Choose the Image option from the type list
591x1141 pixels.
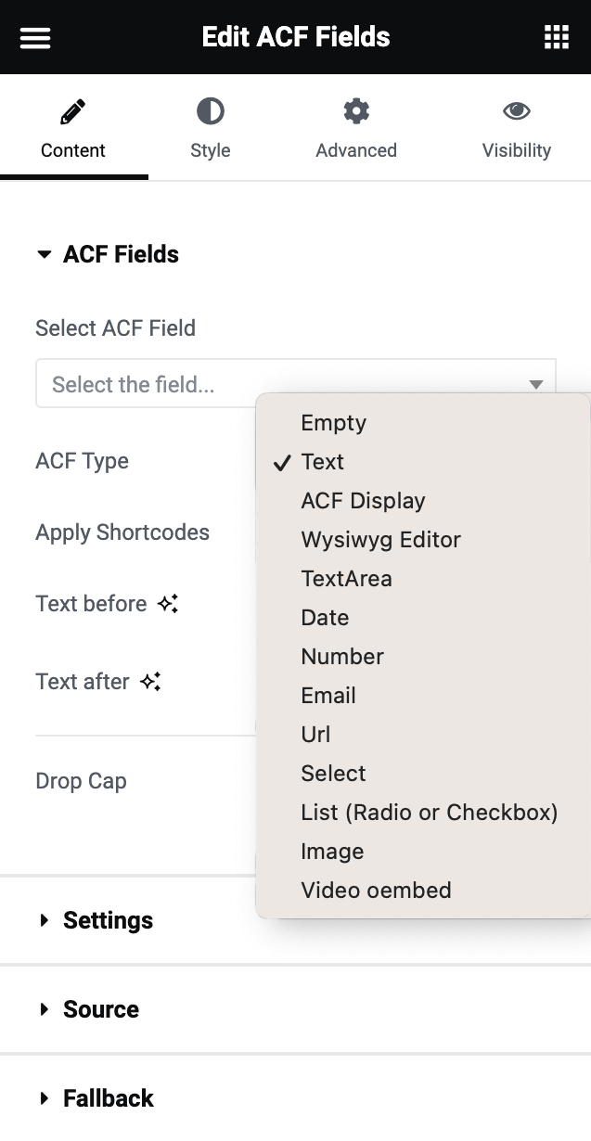332,851
